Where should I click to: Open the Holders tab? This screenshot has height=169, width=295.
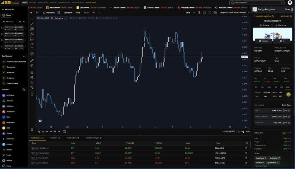click(55, 138)
